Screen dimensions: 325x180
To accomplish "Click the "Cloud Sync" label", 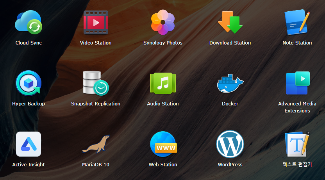I will pos(29,43).
